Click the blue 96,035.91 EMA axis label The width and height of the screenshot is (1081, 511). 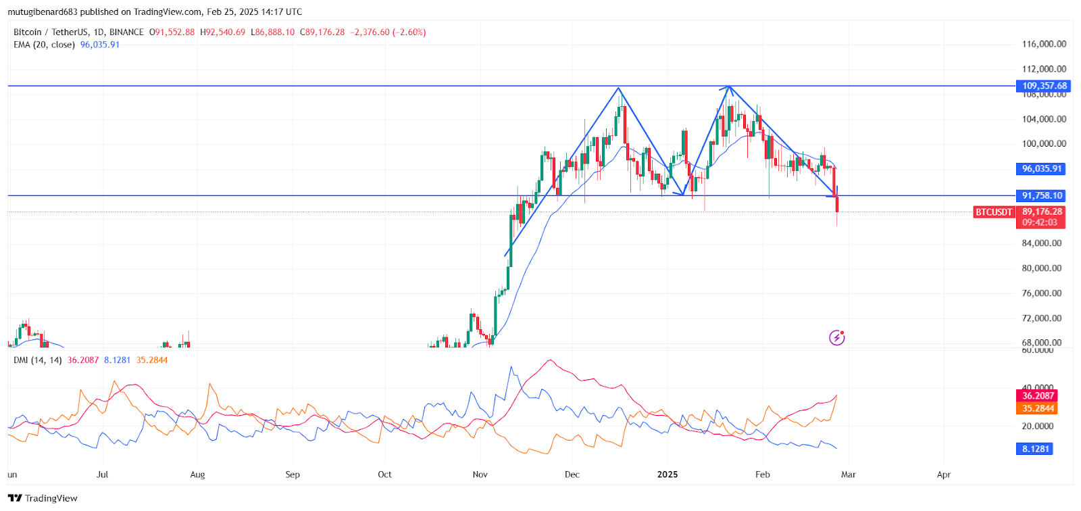(1041, 168)
